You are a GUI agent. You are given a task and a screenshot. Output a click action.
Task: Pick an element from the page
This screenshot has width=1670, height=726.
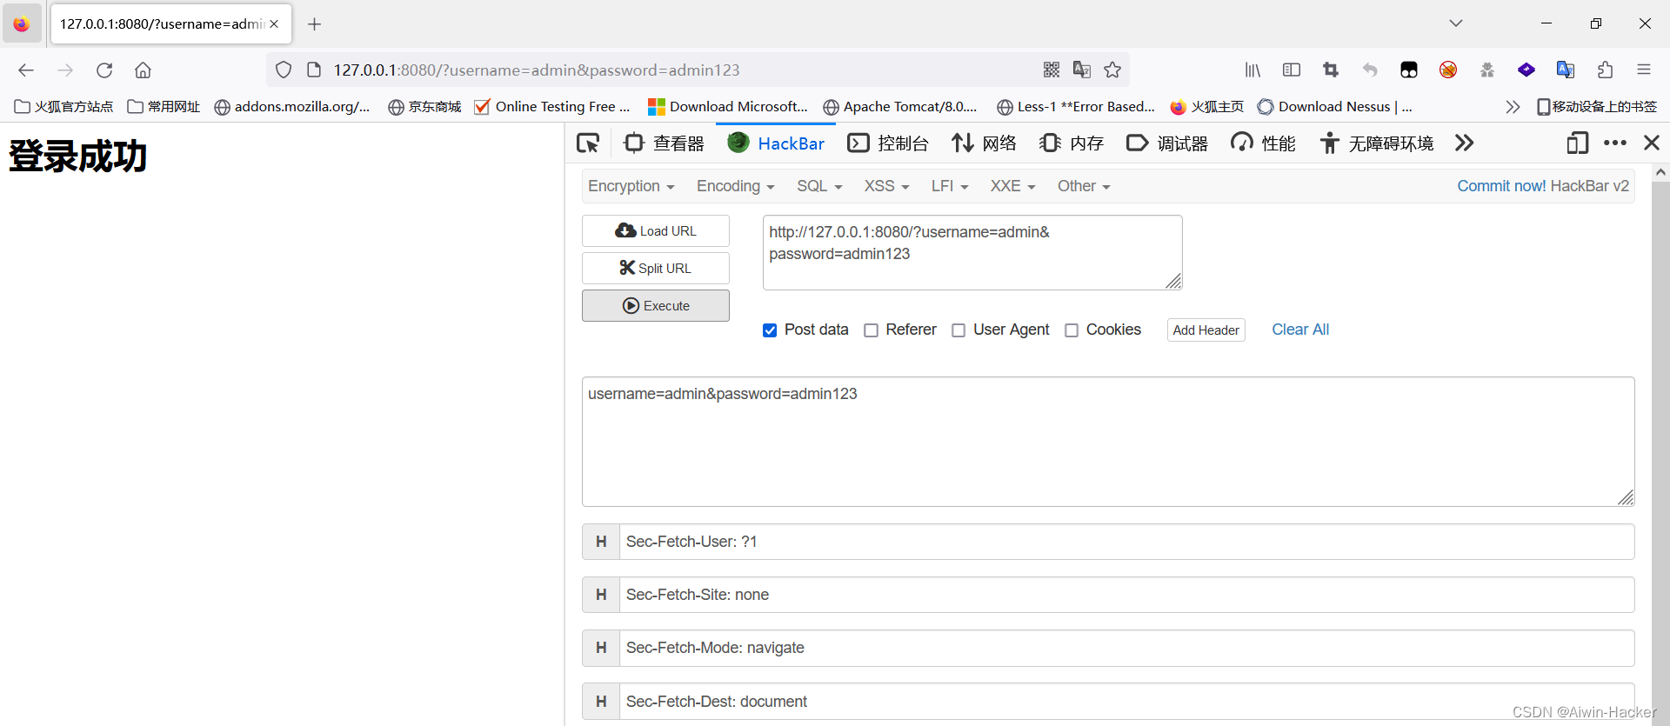pyautogui.click(x=588, y=143)
